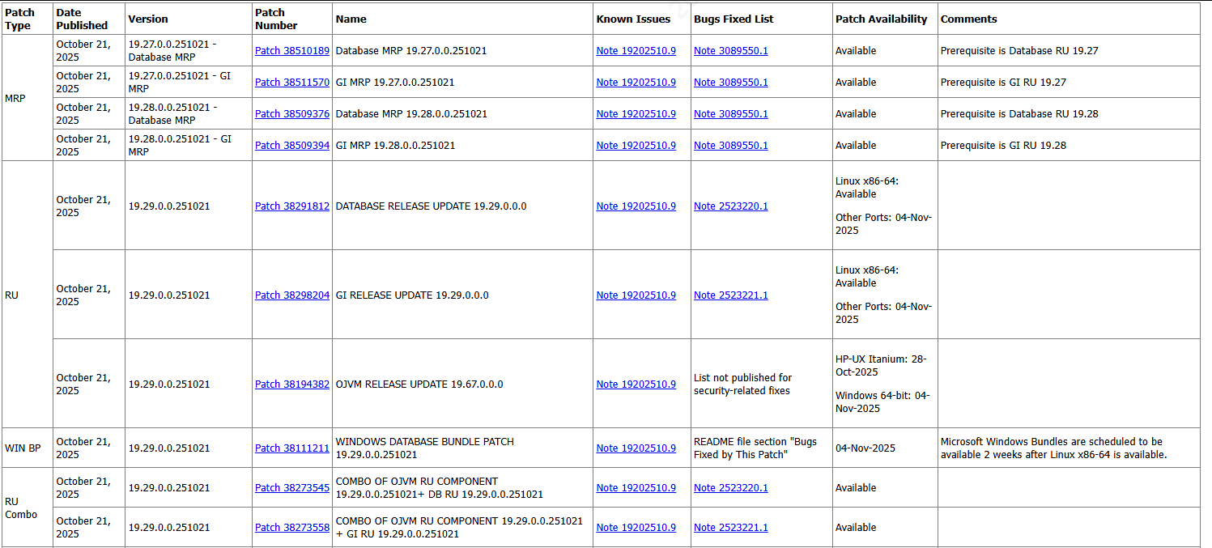The height and width of the screenshot is (548, 1212).
Task: Open Note 3089550.1 in Patch 38511570 row
Action: [x=731, y=83]
